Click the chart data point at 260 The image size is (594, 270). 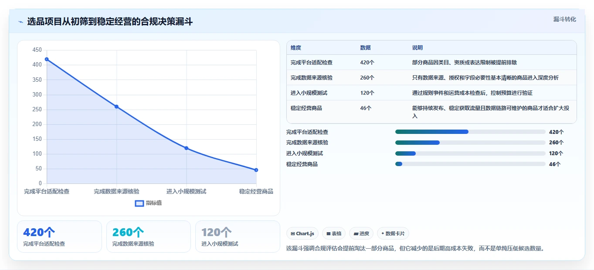(x=116, y=107)
